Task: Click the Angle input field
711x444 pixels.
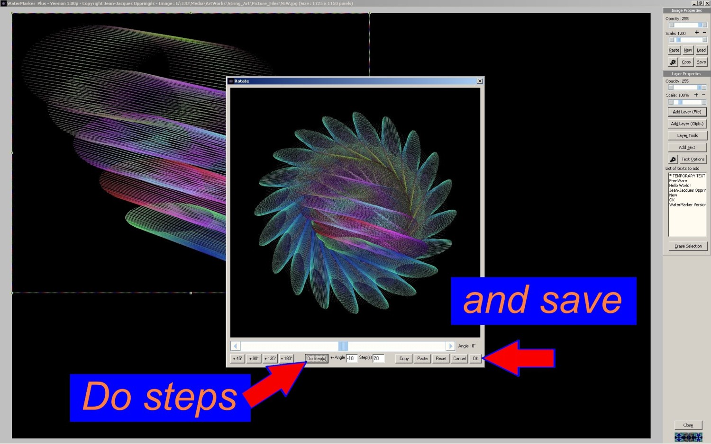Action: click(x=351, y=359)
